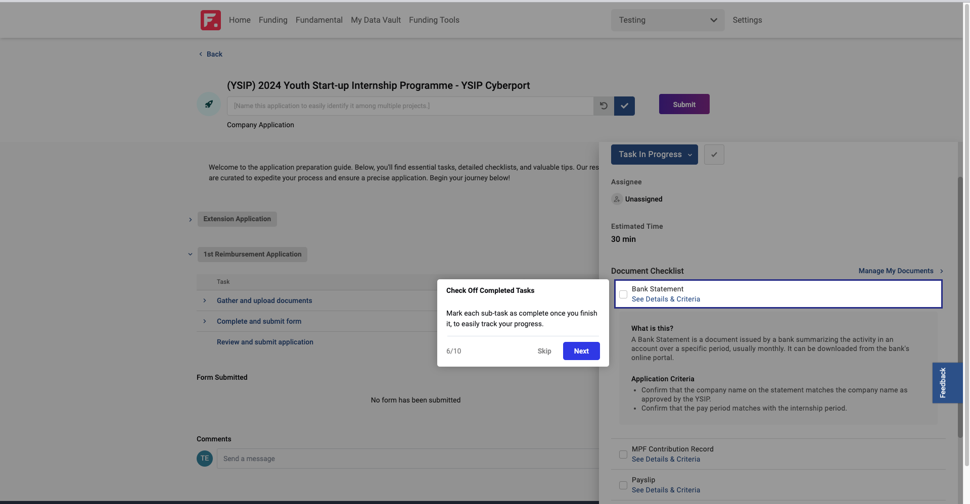Viewport: 970px width, 504px height.
Task: Click the application name input field
Action: 410,106
